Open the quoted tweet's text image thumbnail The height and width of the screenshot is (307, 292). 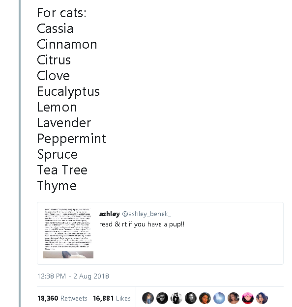(68, 233)
